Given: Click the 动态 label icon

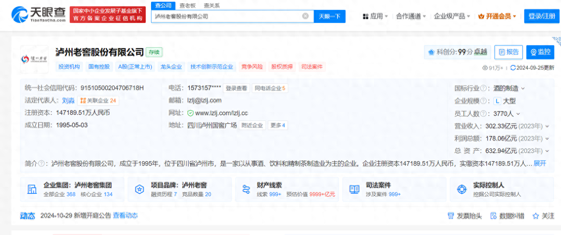Looking at the screenshot, I should [28, 215].
